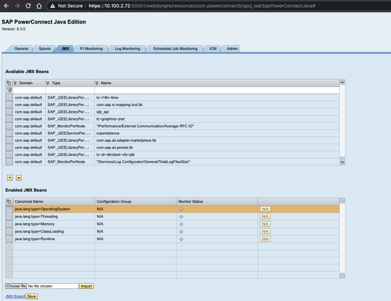Viewport: 391px width, 301px height.
Task: Open the JMX Export link
Action: [x=15, y=296]
